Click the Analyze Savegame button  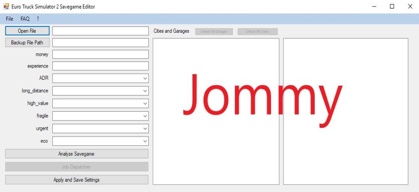(x=76, y=154)
